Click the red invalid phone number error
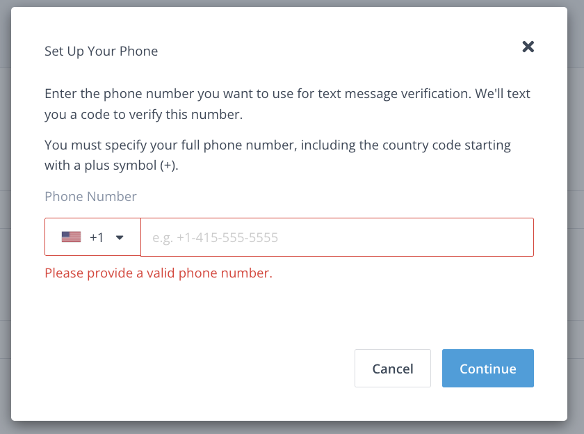The width and height of the screenshot is (584, 434). pyautogui.click(x=159, y=273)
